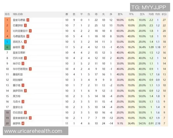Open the 皇家社会 team link
This screenshot has width=173, height=138.
click(x=18, y=107)
